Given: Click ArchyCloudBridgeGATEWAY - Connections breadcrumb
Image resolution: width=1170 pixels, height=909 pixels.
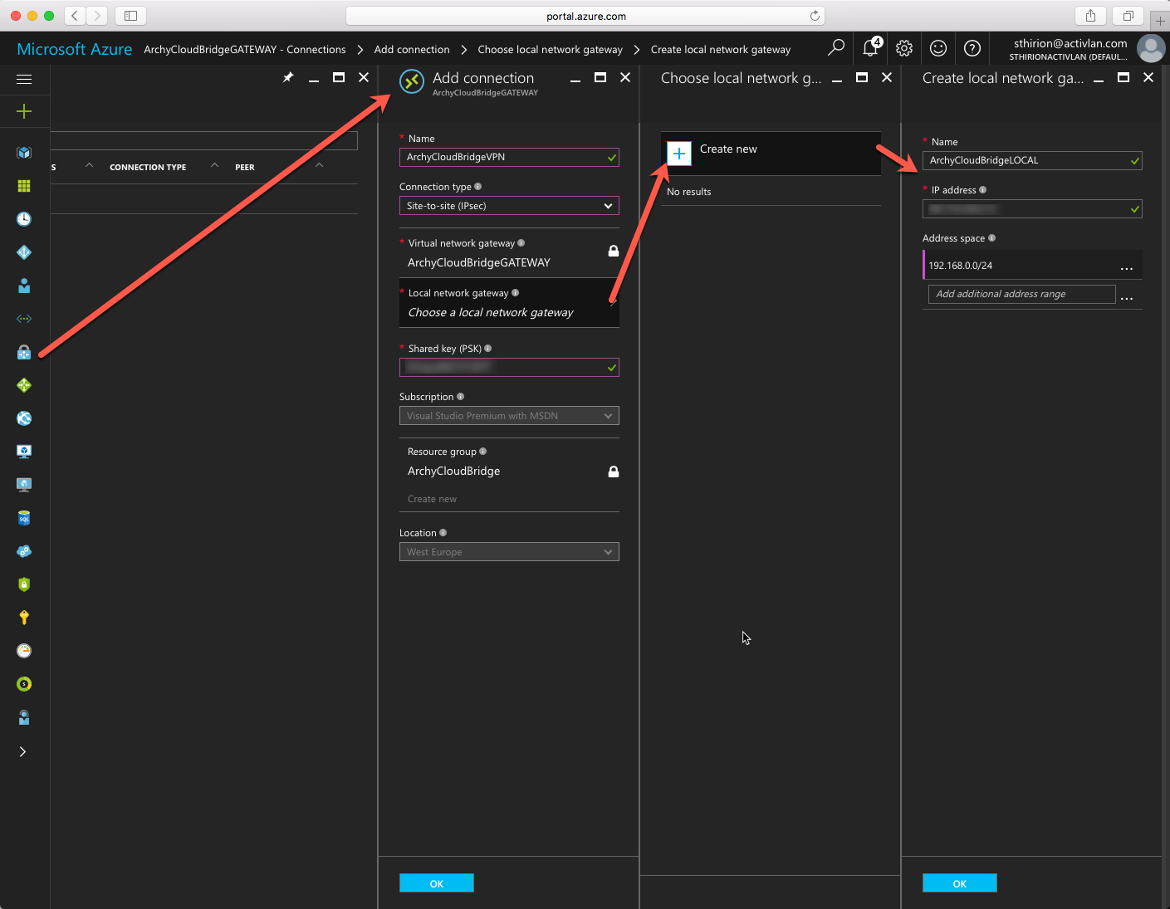Looking at the screenshot, I should [x=245, y=50].
